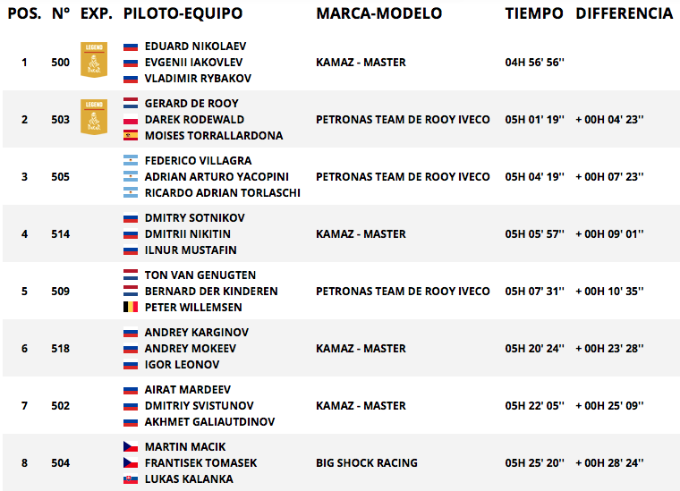Screen dimensions: 680x491
Task: Open driver Ton Van Genugten's name
Action: [200, 275]
